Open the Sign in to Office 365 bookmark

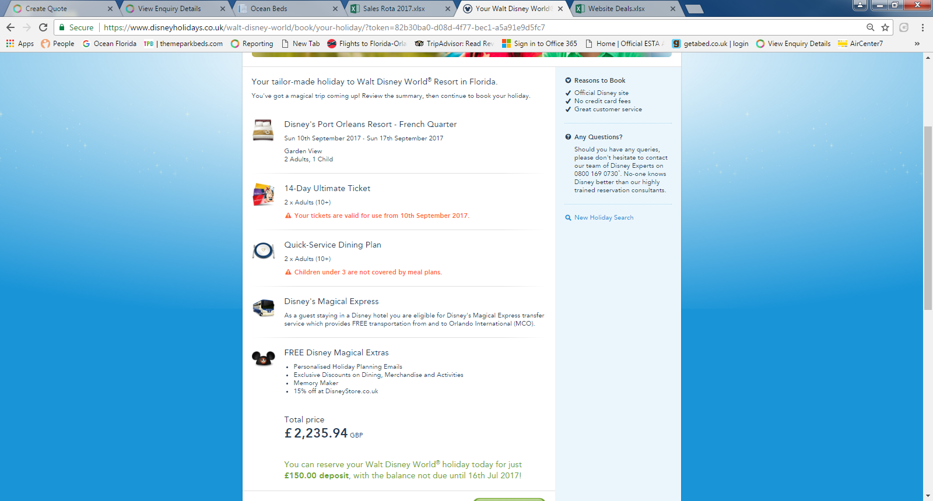coord(539,44)
